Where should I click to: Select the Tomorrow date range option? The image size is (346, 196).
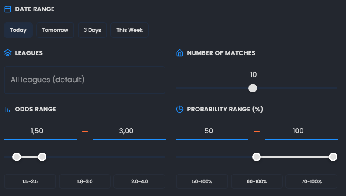55,30
